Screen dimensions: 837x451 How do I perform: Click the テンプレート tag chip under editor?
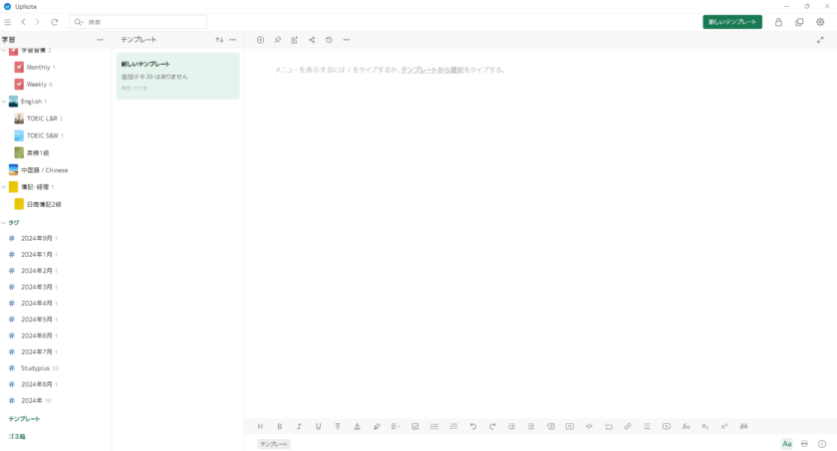(274, 444)
